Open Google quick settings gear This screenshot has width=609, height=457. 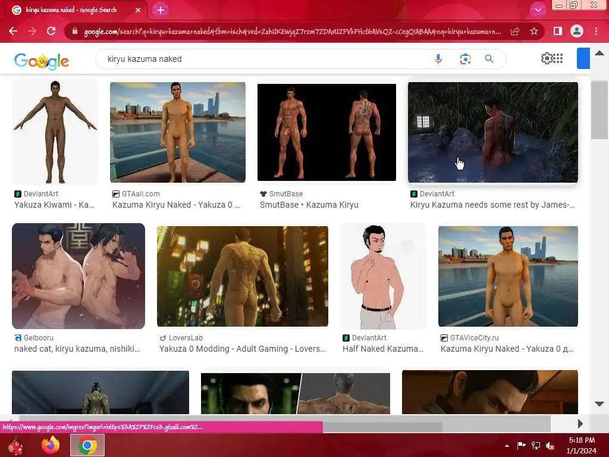point(547,58)
